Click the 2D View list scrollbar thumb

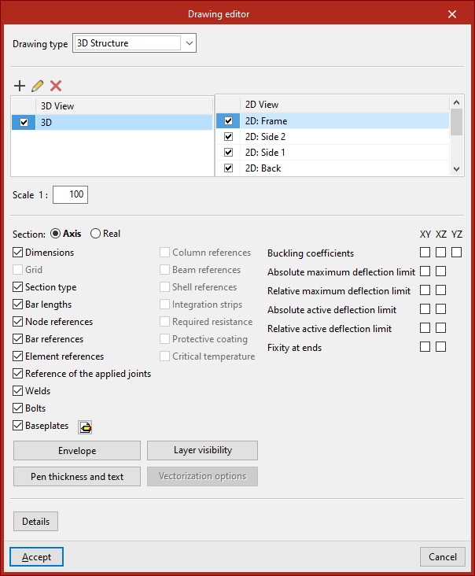(456, 122)
